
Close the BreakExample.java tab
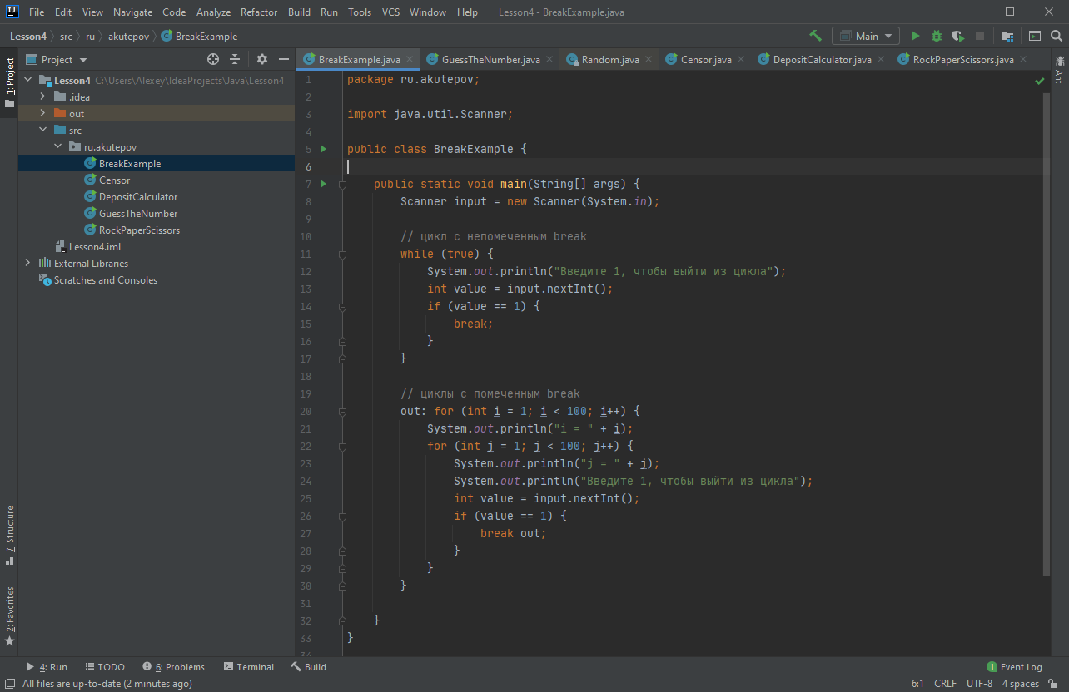[410, 59]
